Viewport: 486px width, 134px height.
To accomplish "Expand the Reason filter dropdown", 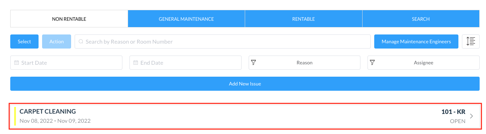I will [x=305, y=63].
